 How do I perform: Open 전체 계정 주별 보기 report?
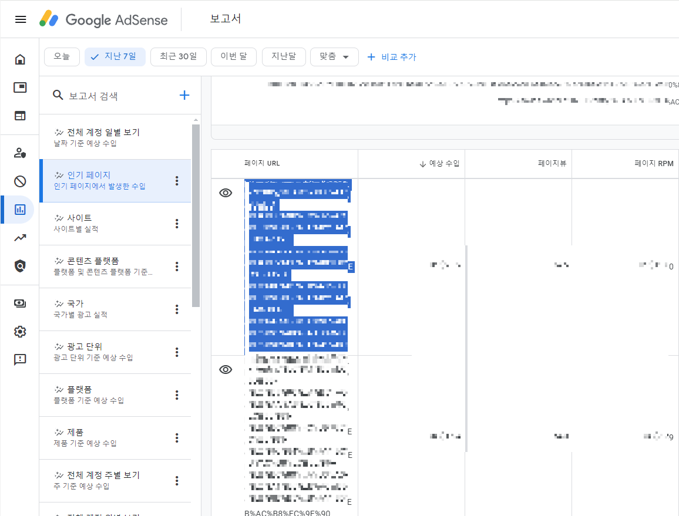coord(115,481)
